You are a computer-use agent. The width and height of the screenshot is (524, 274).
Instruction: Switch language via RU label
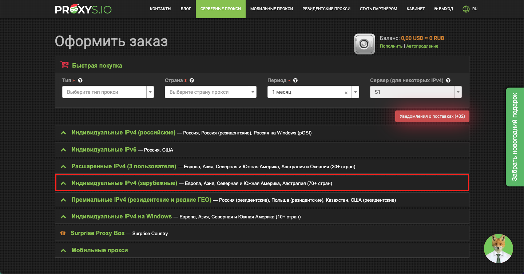(x=475, y=9)
